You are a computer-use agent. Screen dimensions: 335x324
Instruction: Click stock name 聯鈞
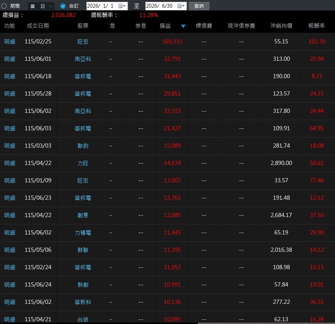[83, 146]
